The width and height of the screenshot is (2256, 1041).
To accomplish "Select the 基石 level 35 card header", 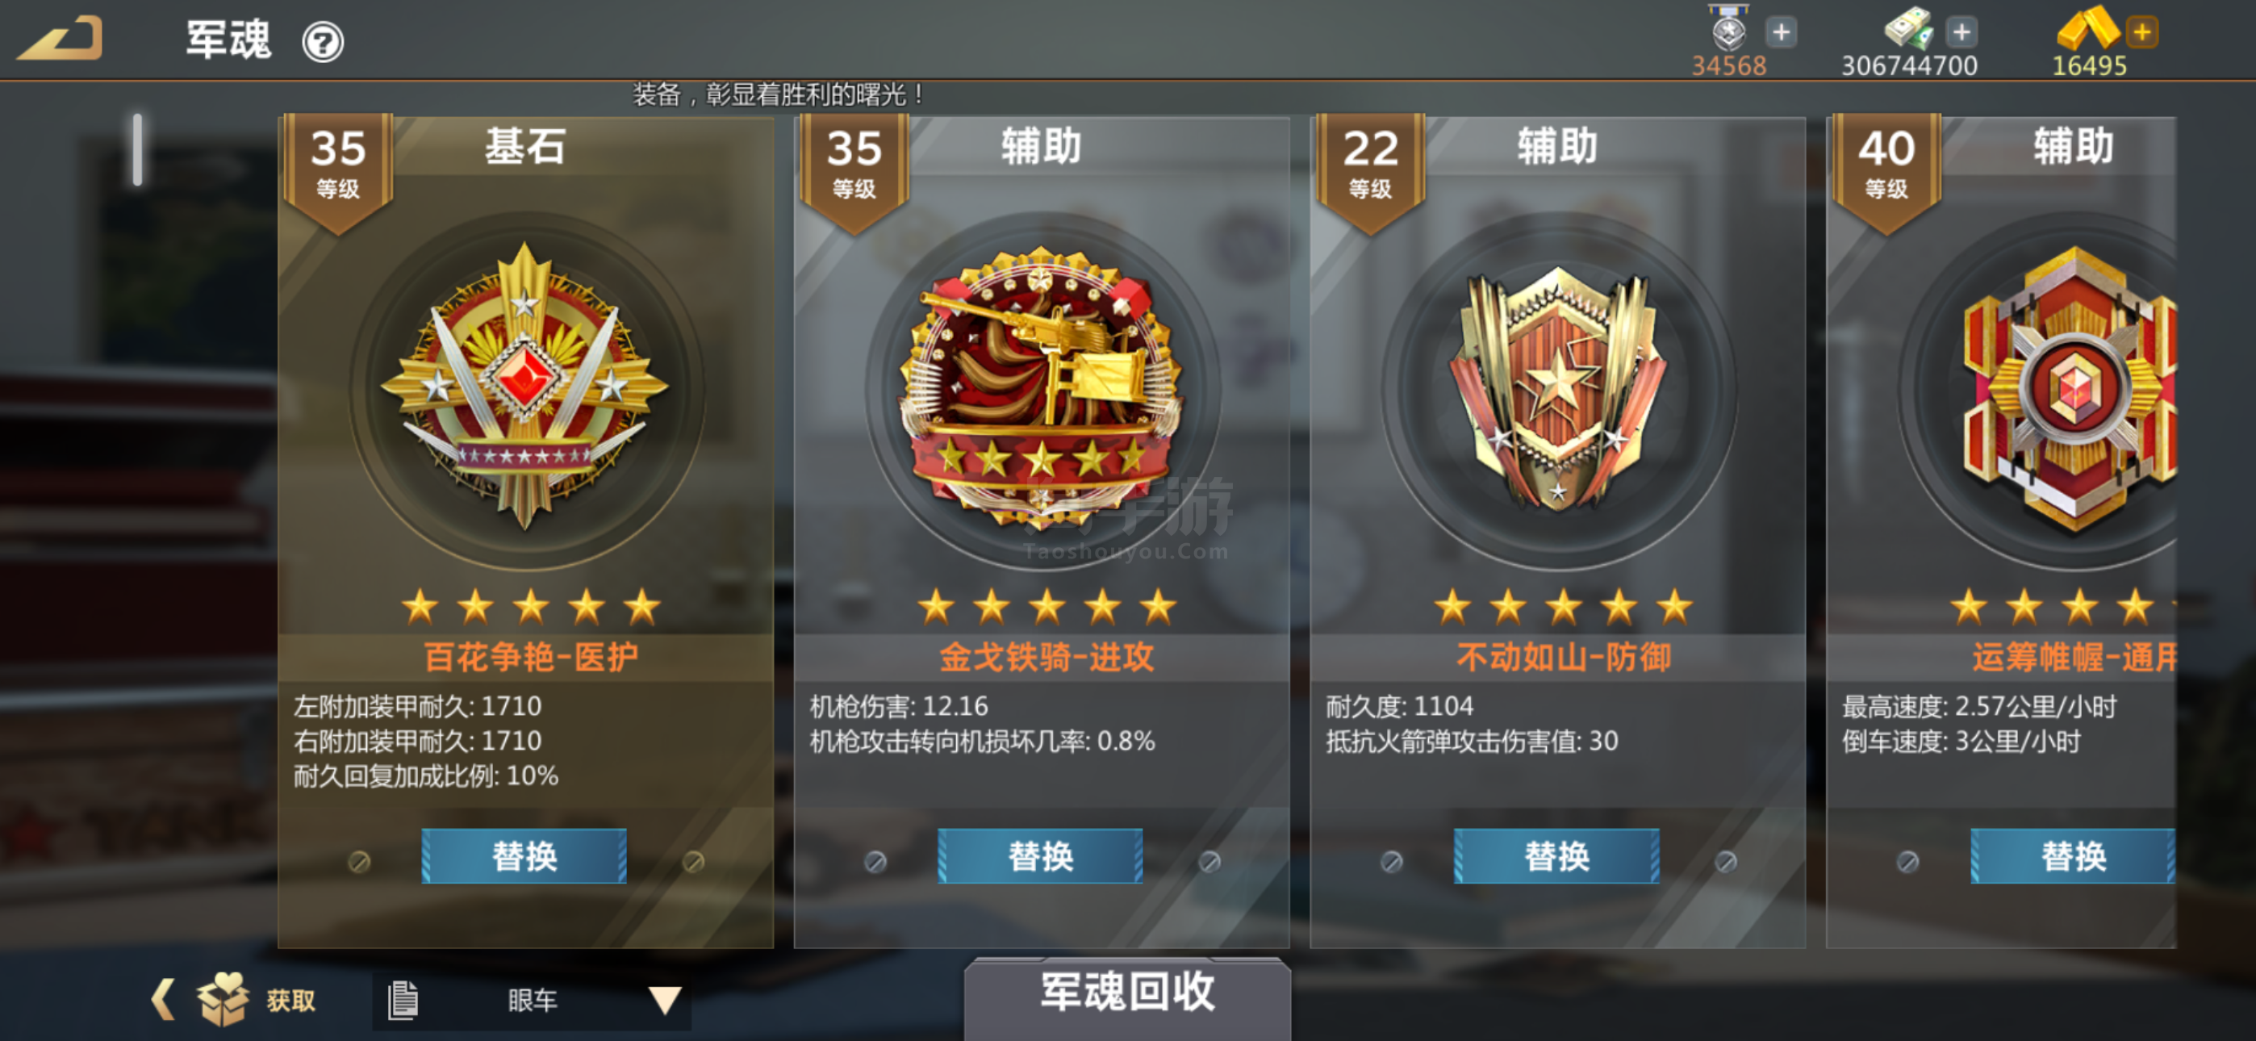I will click(x=525, y=147).
